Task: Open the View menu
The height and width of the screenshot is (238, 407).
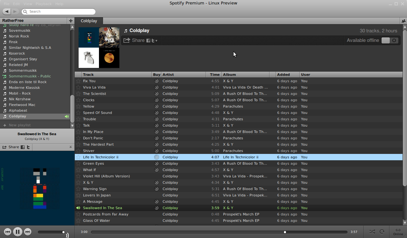Action: [x=28, y=4]
